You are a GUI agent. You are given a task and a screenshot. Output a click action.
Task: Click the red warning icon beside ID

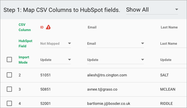tap(48, 27)
